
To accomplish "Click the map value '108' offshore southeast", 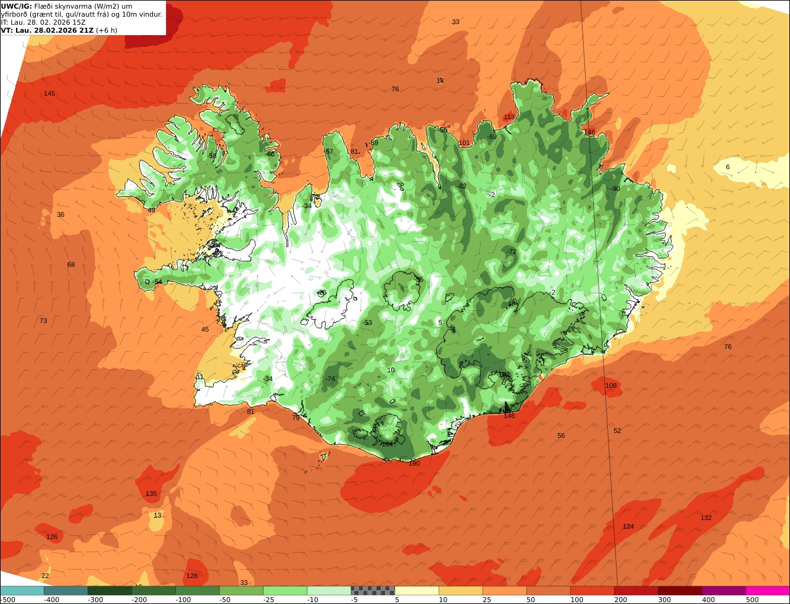I will (611, 385).
